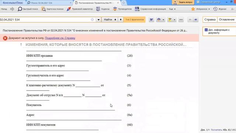Open Кодексы section

(103, 9)
